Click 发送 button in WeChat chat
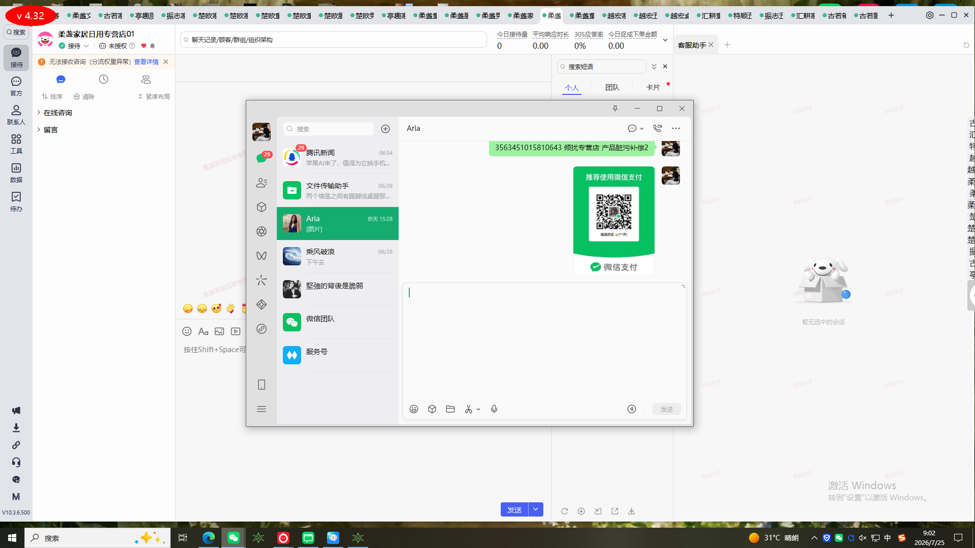The height and width of the screenshot is (548, 975). pos(666,409)
